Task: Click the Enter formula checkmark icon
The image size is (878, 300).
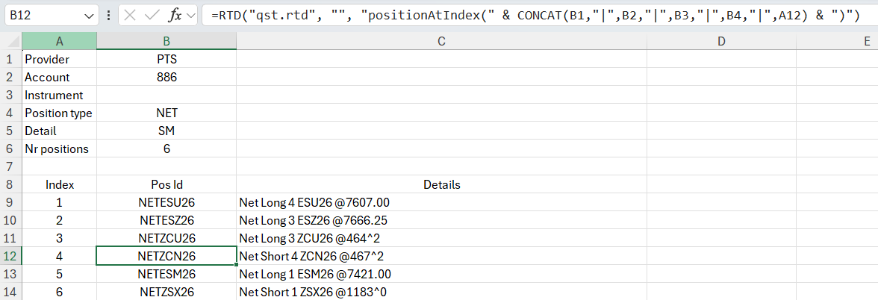Action: click(152, 16)
